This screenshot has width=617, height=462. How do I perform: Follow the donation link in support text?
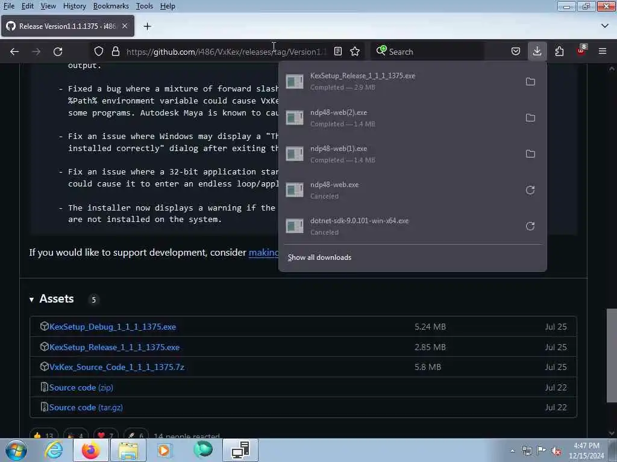264,252
